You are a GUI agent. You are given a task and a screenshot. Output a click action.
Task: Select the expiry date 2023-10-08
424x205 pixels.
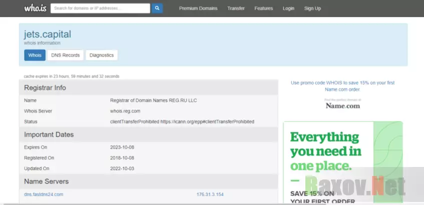(122, 147)
